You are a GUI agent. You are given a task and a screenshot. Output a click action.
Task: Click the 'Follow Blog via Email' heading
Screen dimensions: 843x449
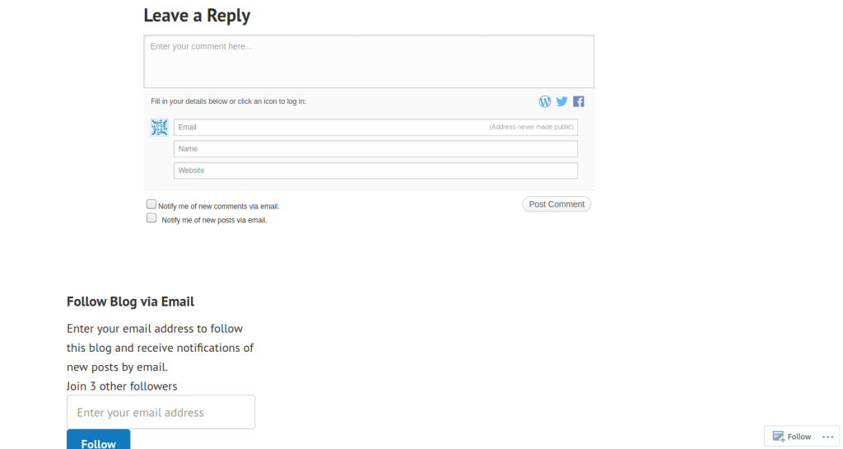[130, 302]
